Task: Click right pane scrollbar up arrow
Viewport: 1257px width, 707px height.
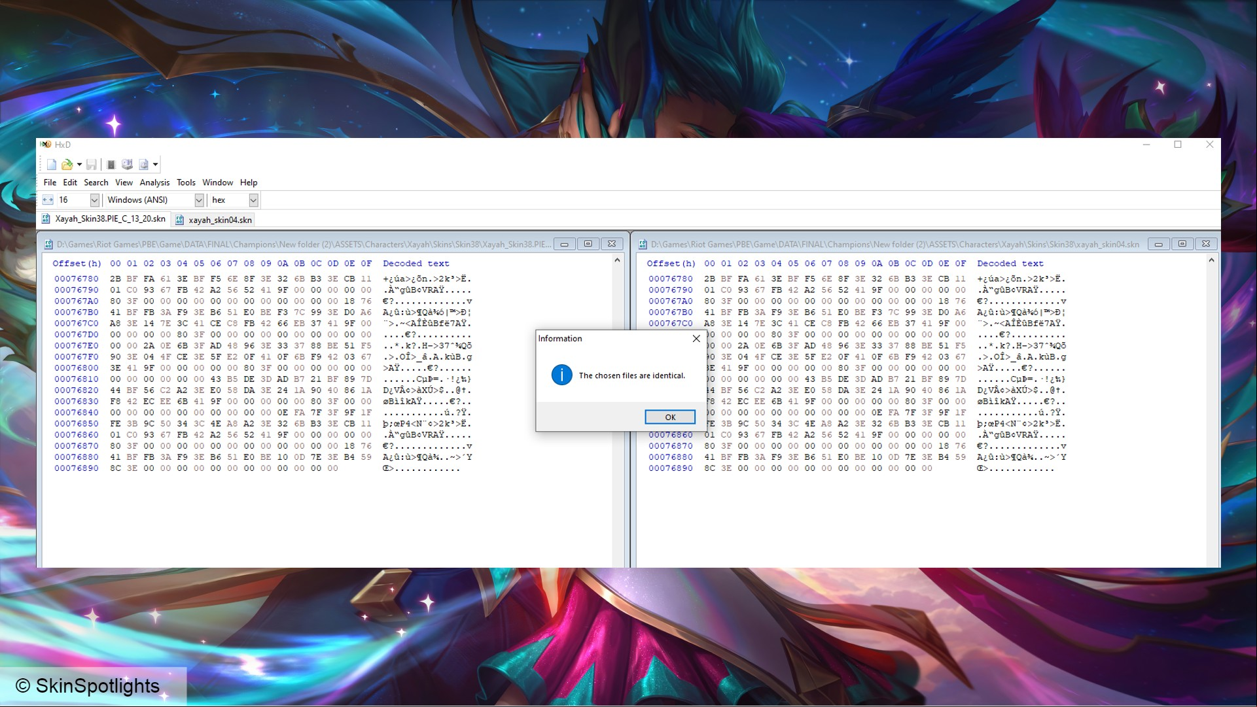Action: pyautogui.click(x=1211, y=260)
